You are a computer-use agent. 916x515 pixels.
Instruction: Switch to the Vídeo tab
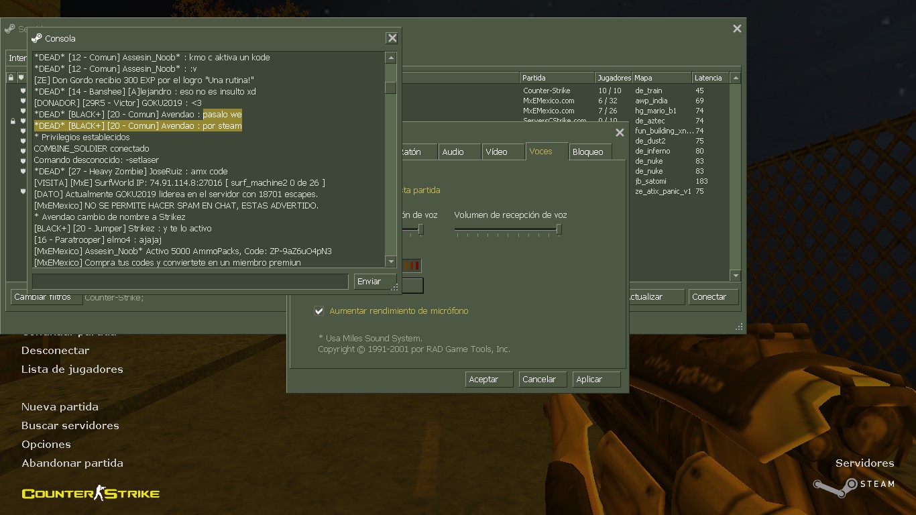click(503, 152)
